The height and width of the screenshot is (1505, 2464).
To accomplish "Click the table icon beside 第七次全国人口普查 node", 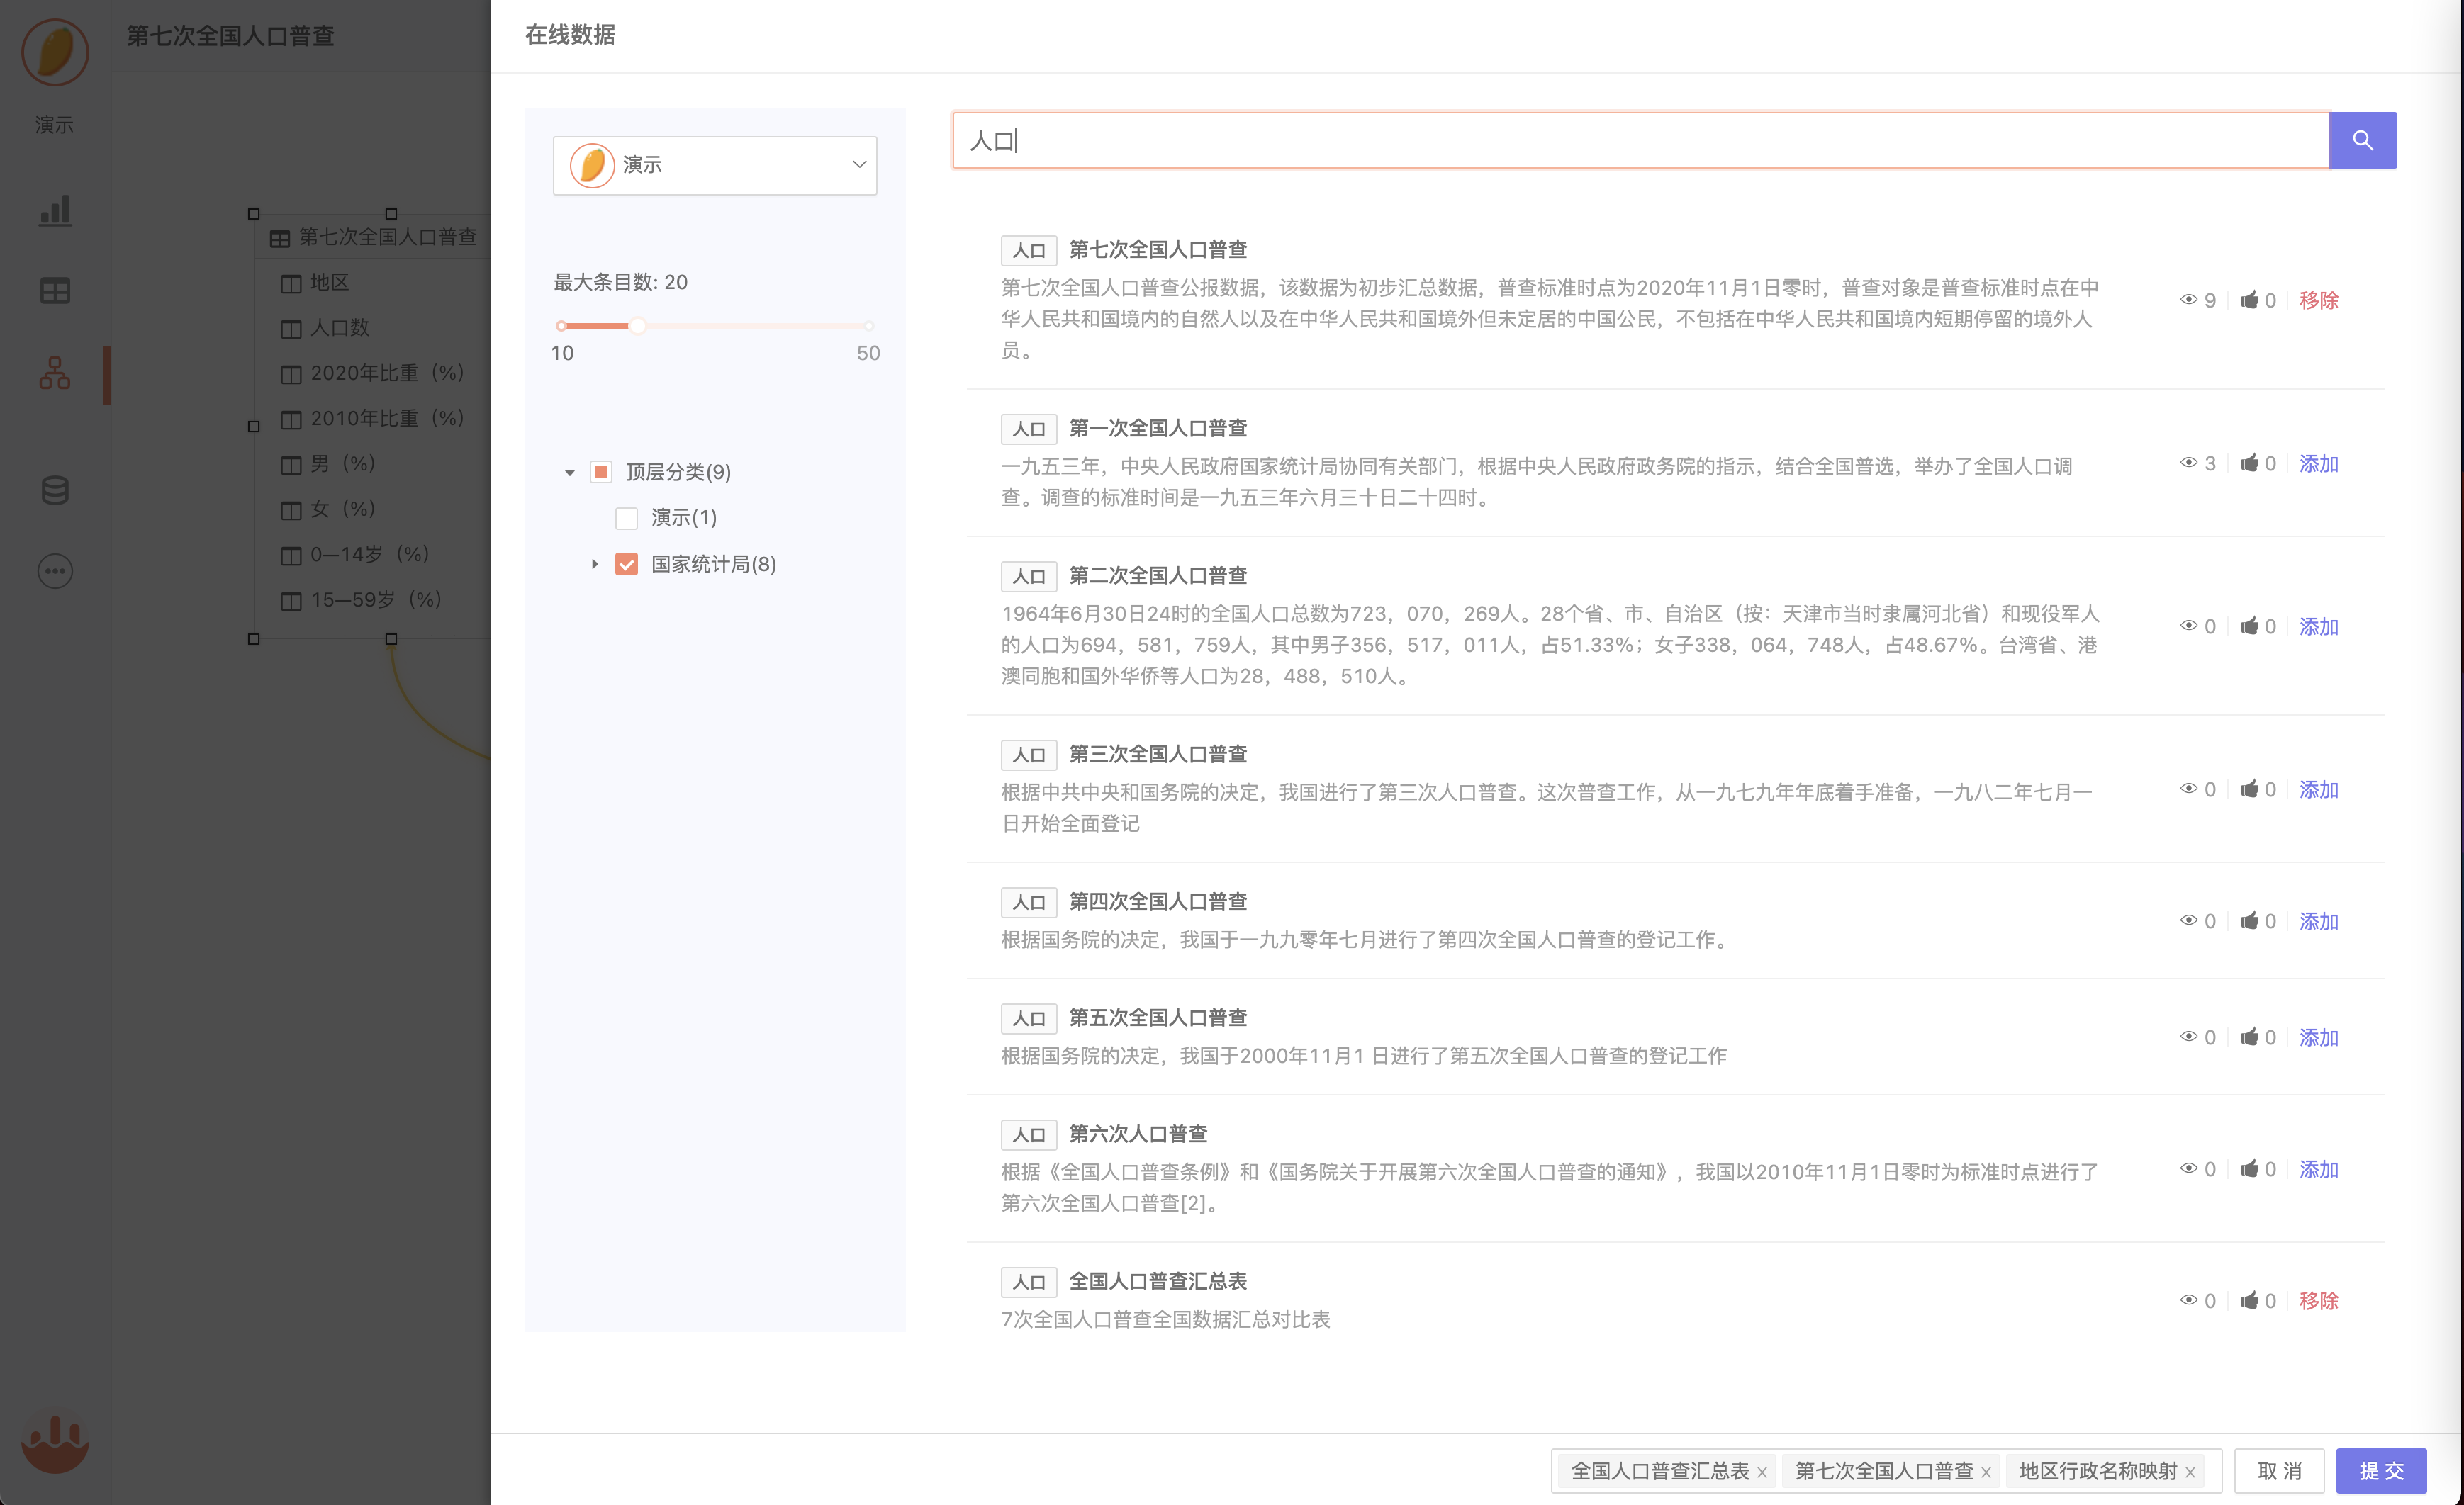I will [x=280, y=238].
